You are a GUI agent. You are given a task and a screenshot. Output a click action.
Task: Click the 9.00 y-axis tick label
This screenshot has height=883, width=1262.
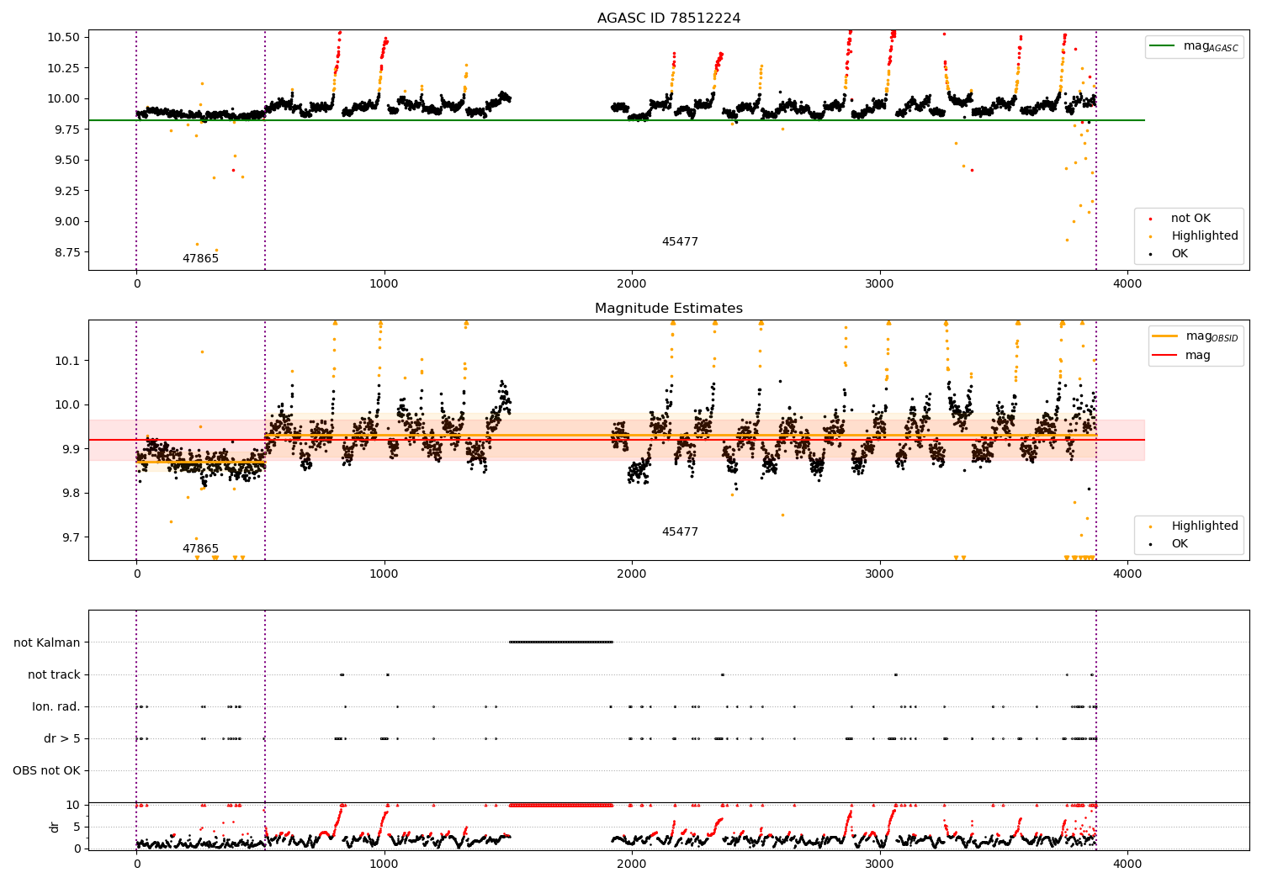click(x=66, y=221)
